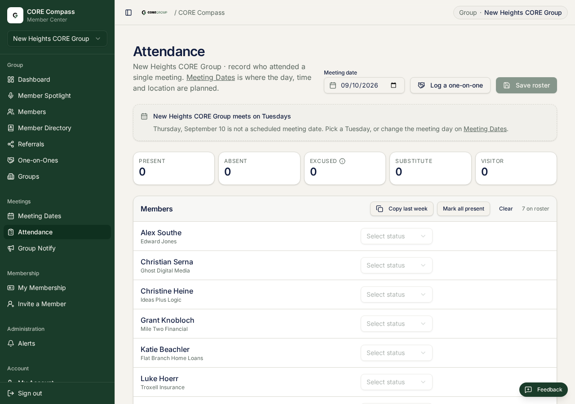This screenshot has width=575, height=404.
Task: Click the Feedback button
Action: click(x=544, y=390)
